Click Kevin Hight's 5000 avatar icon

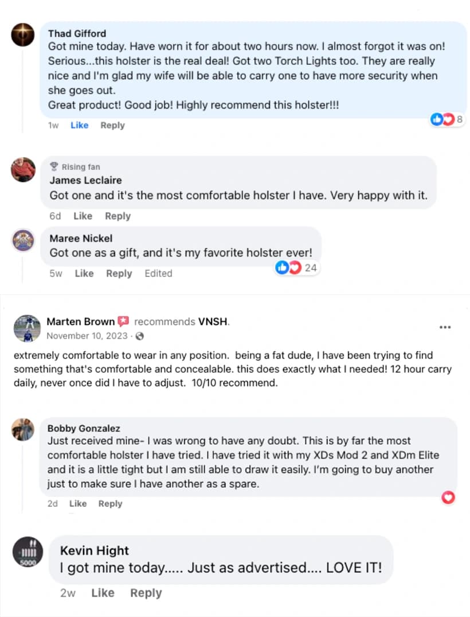click(28, 552)
